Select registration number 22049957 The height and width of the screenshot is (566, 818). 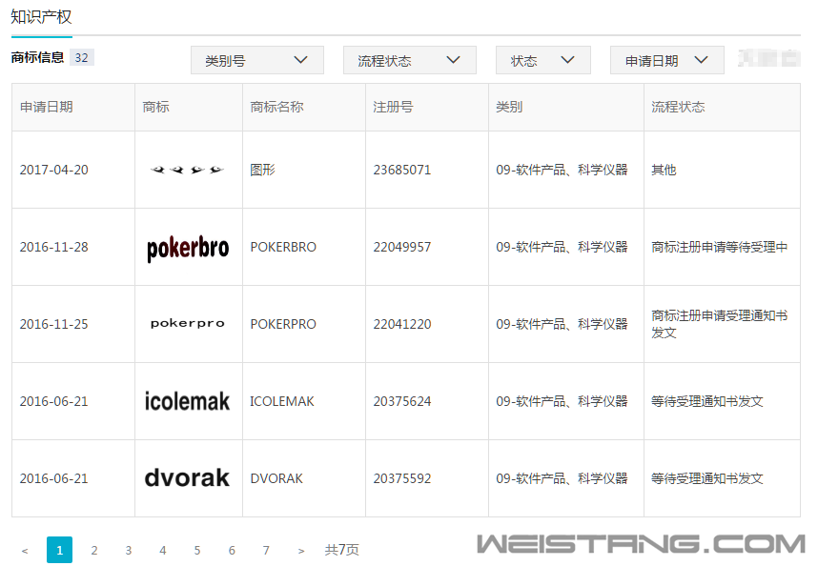click(x=402, y=247)
